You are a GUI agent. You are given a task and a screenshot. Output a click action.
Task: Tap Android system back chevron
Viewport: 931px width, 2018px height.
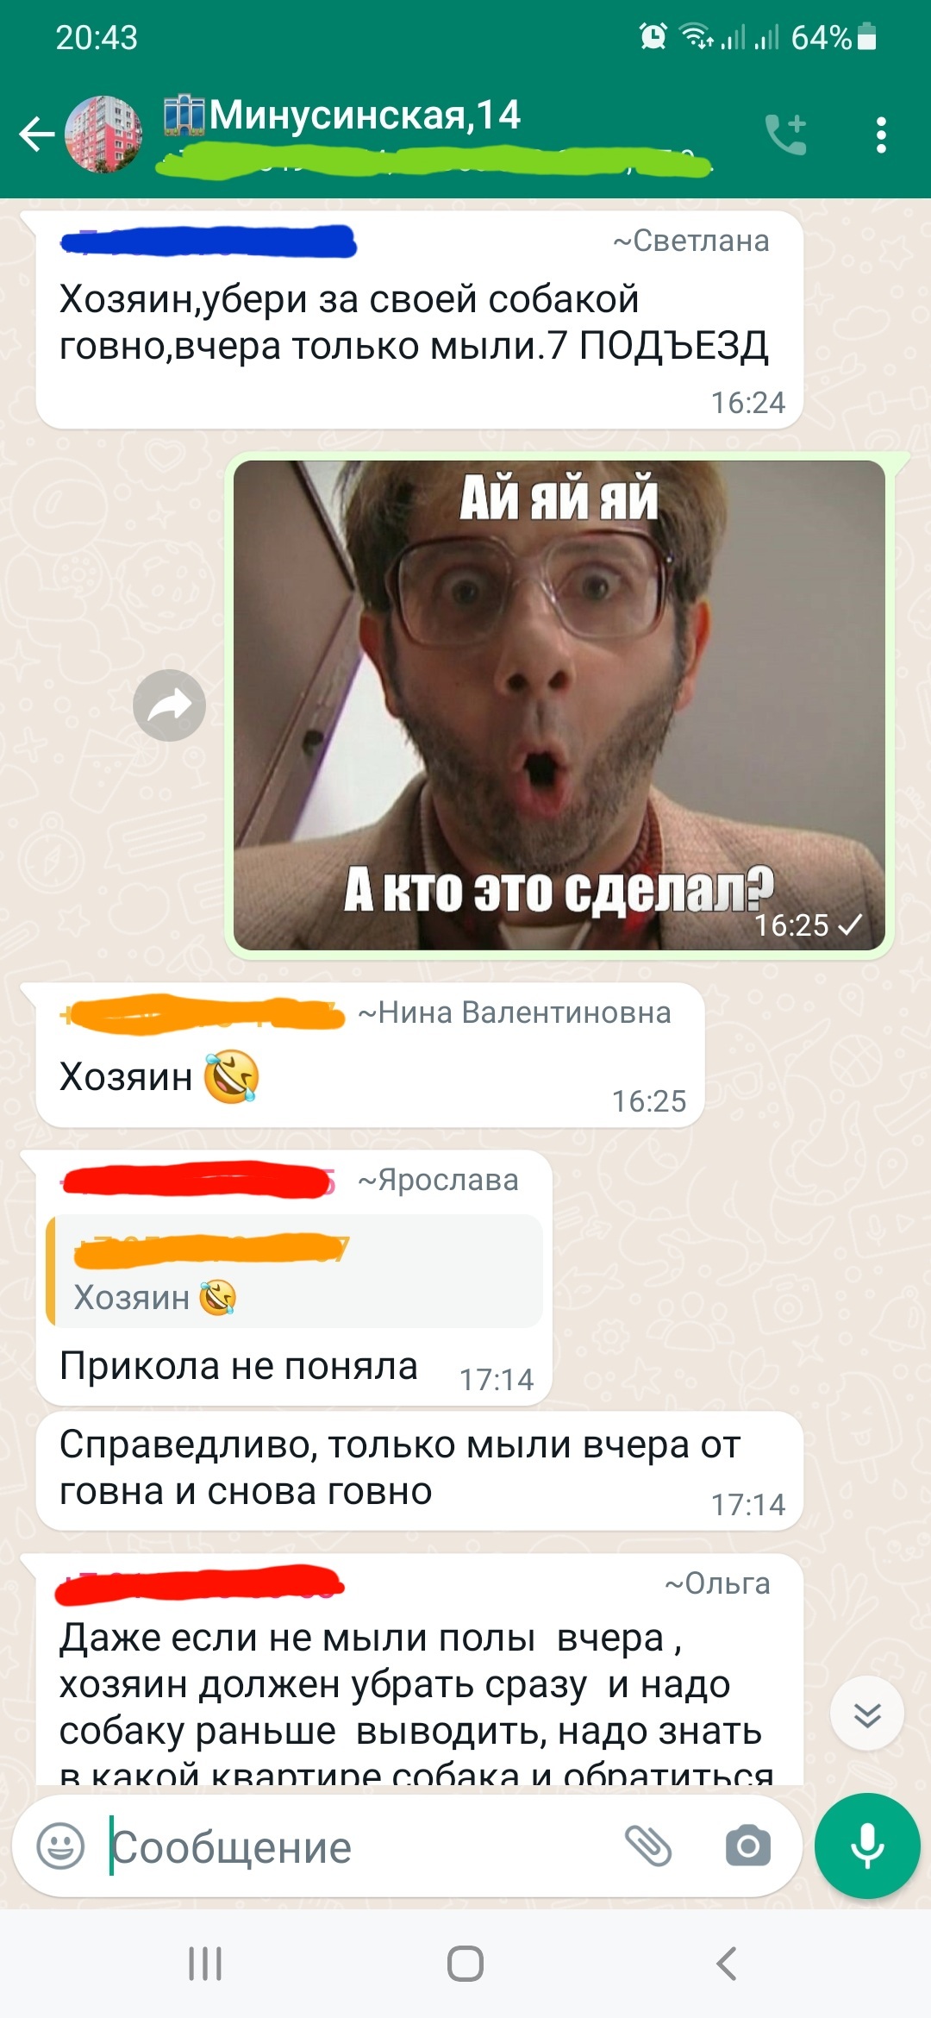(x=726, y=1964)
